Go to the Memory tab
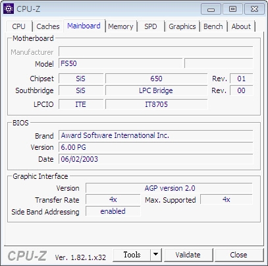Image resolution: width=268 pixels, height=266 pixels. coord(121,26)
